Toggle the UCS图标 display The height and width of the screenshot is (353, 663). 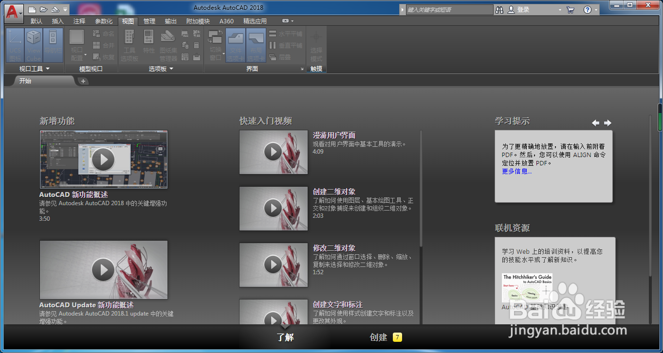coord(15,45)
